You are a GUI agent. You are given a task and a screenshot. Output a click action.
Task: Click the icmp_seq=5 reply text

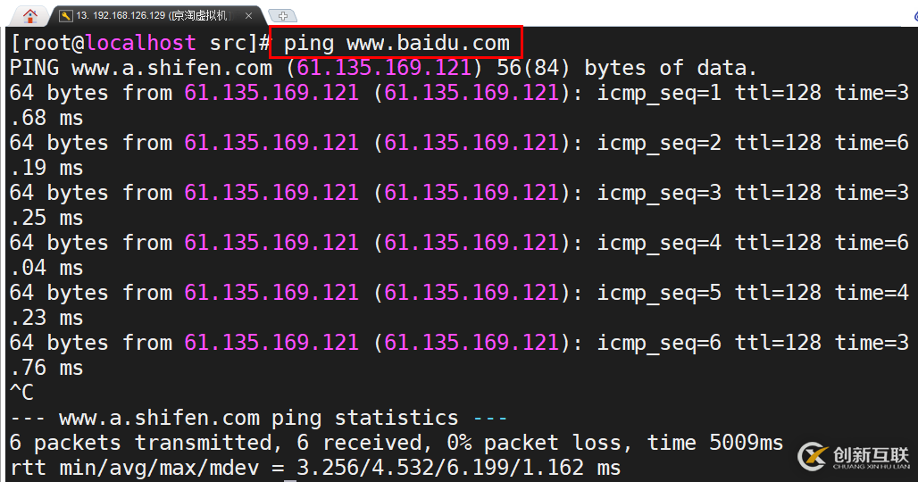click(659, 293)
